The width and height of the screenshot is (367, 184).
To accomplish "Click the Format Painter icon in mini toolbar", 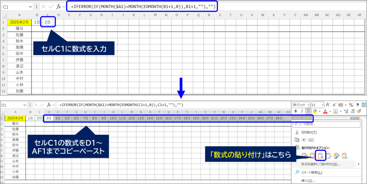I will pyautogui.click(x=359, y=111).
